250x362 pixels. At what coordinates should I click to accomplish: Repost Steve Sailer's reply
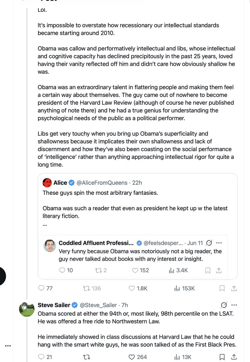pos(86,357)
